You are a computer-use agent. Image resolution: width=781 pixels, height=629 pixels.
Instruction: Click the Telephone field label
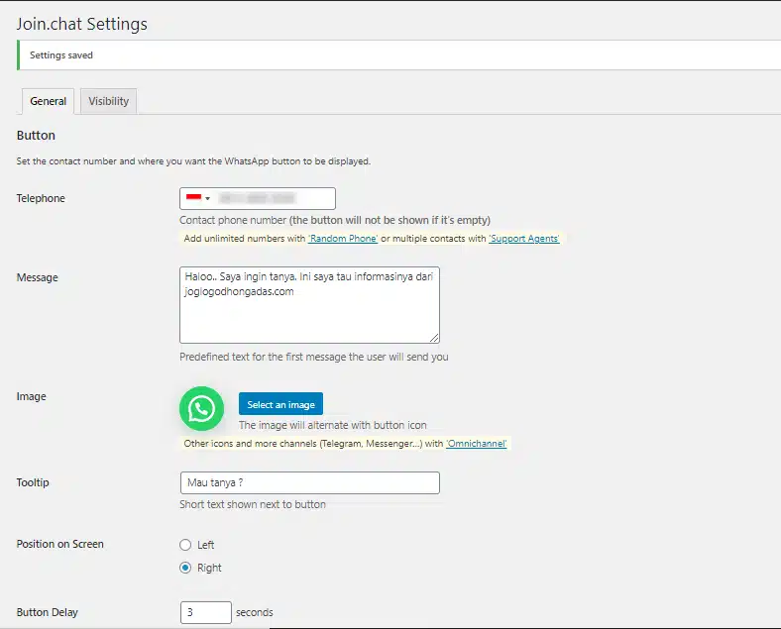[x=41, y=198]
